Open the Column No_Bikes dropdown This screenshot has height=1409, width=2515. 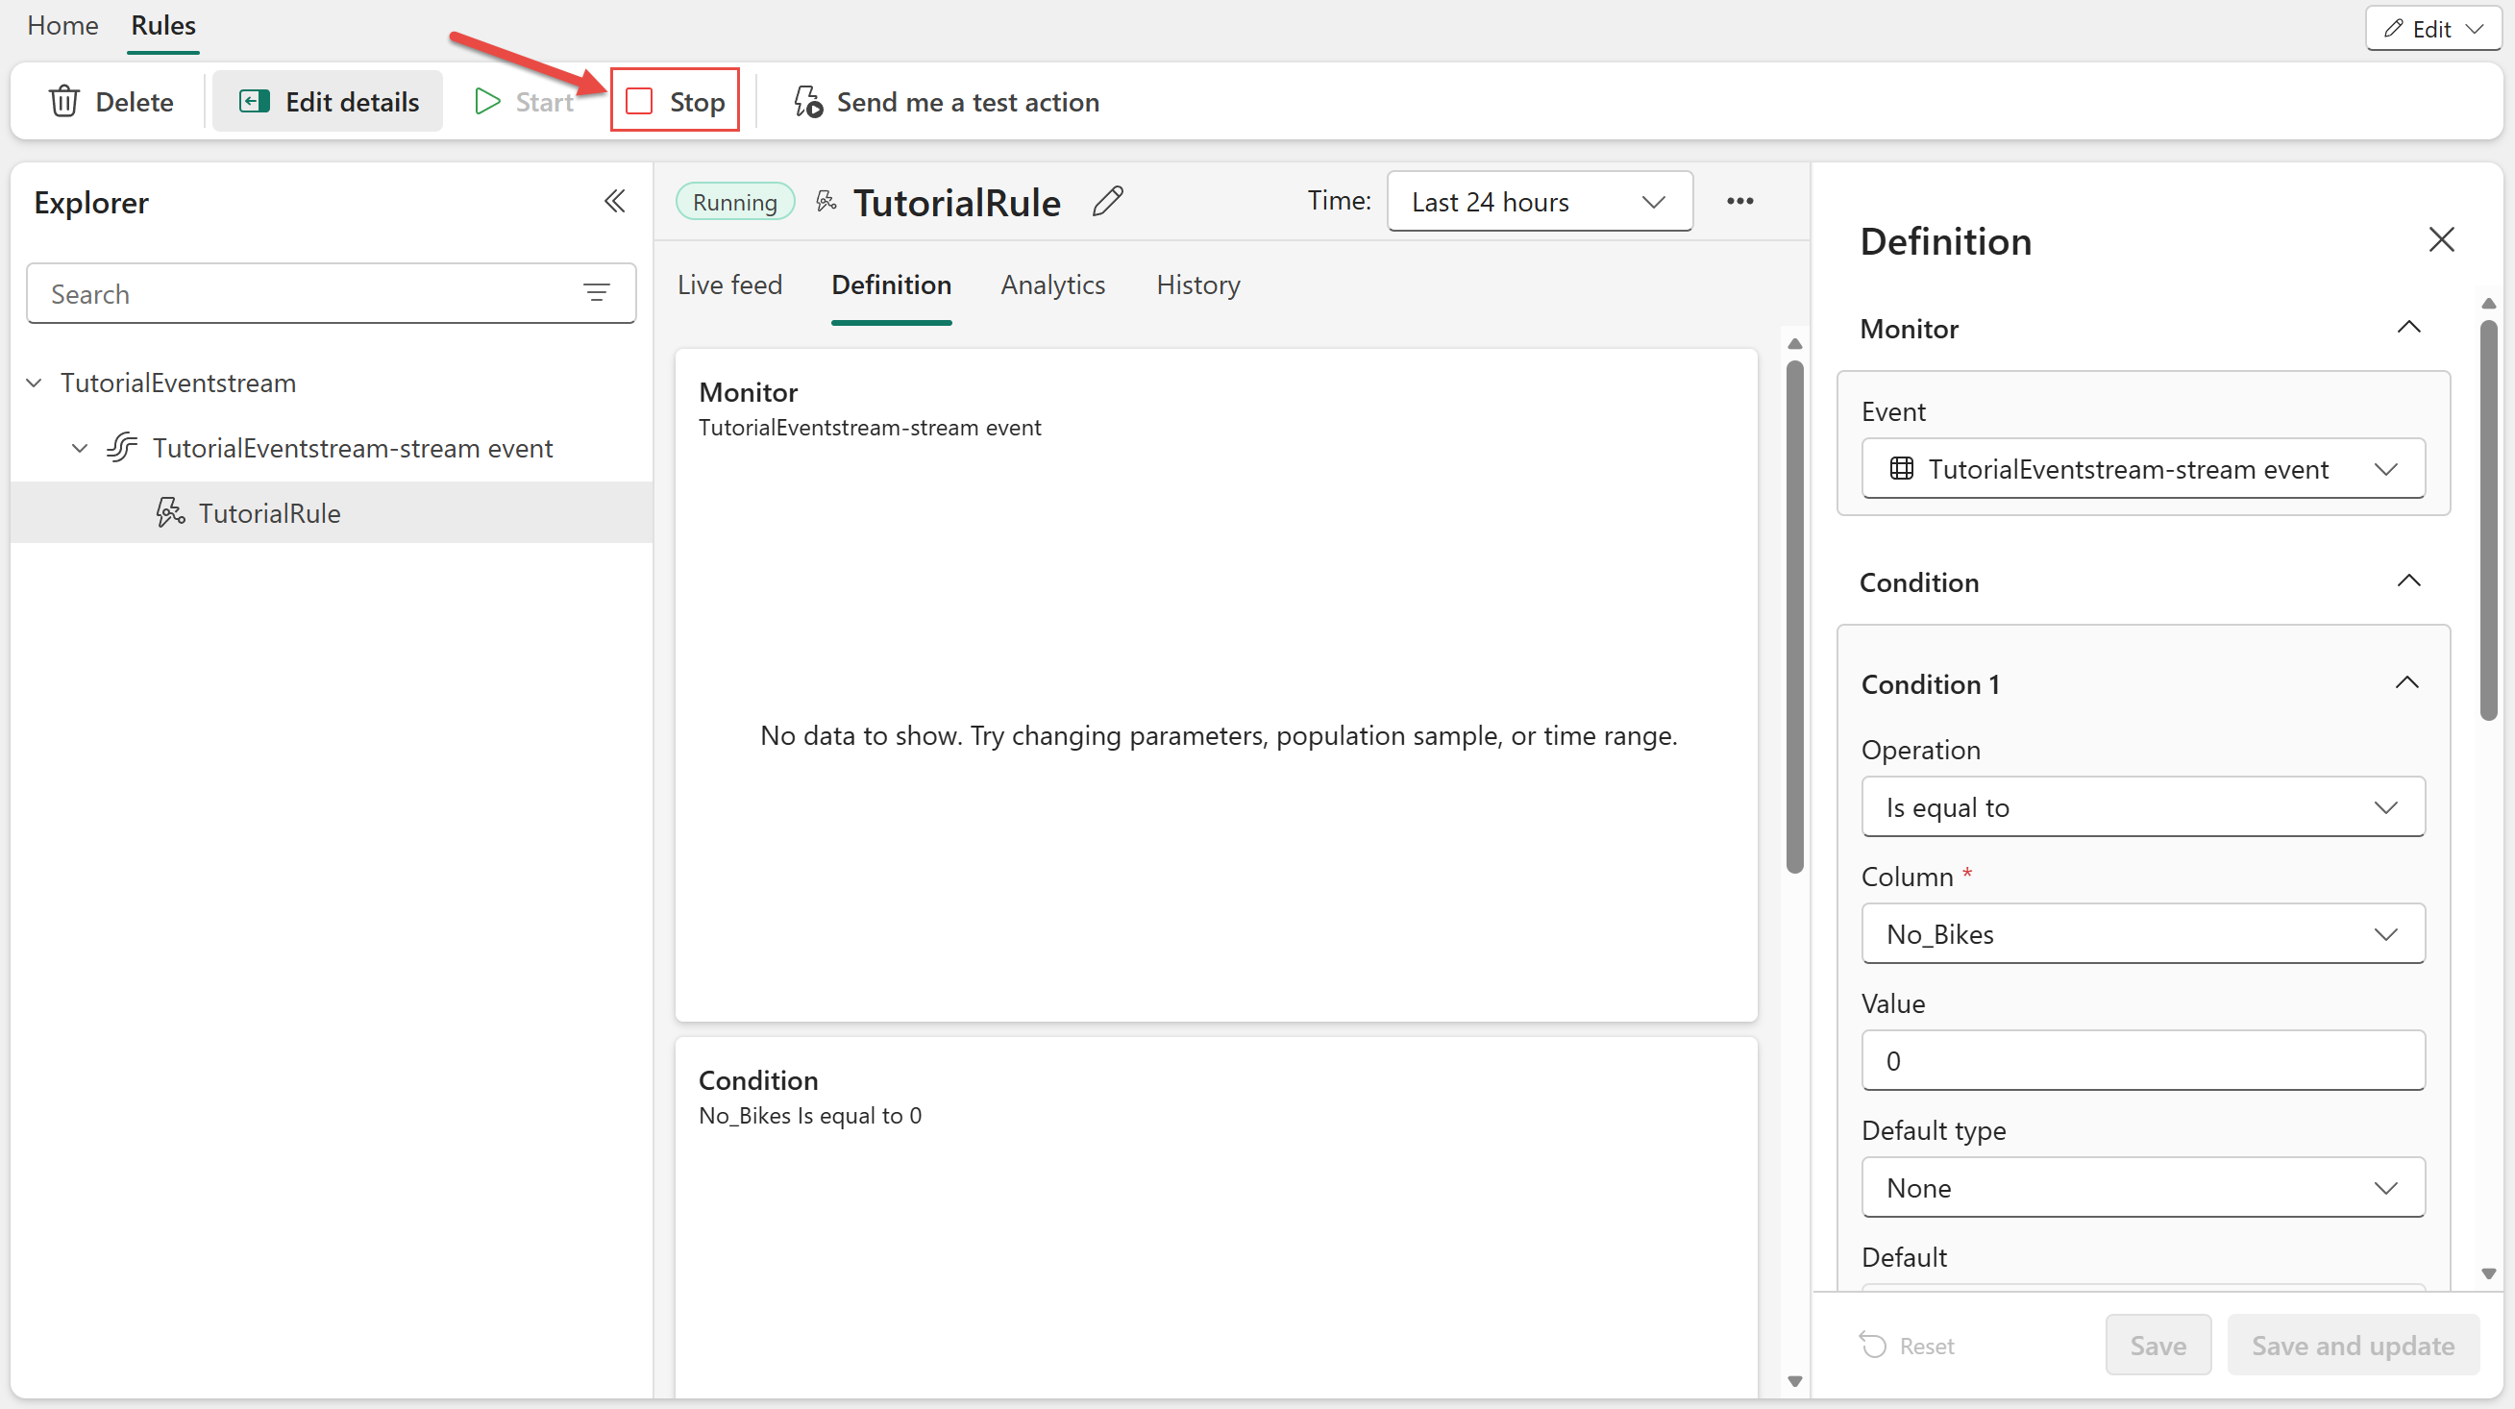2142,934
